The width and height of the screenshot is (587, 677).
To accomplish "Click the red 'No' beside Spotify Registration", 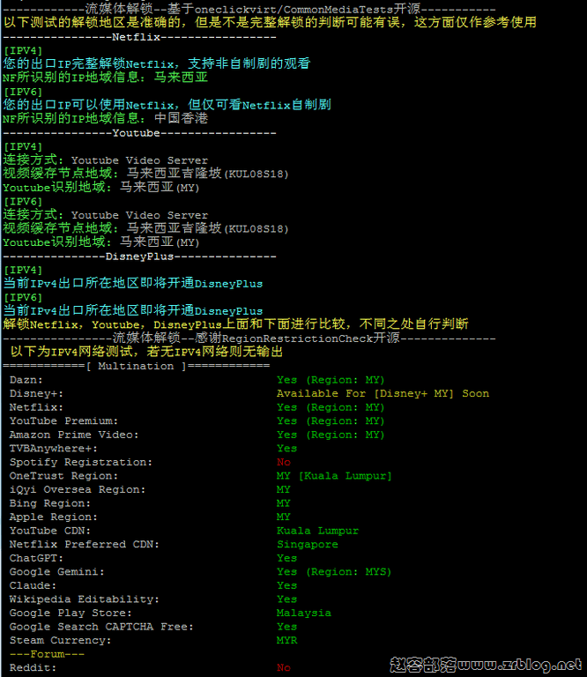I will (x=284, y=463).
